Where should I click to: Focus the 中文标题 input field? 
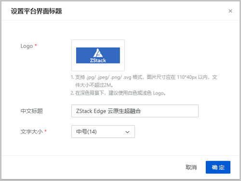coord(135,111)
